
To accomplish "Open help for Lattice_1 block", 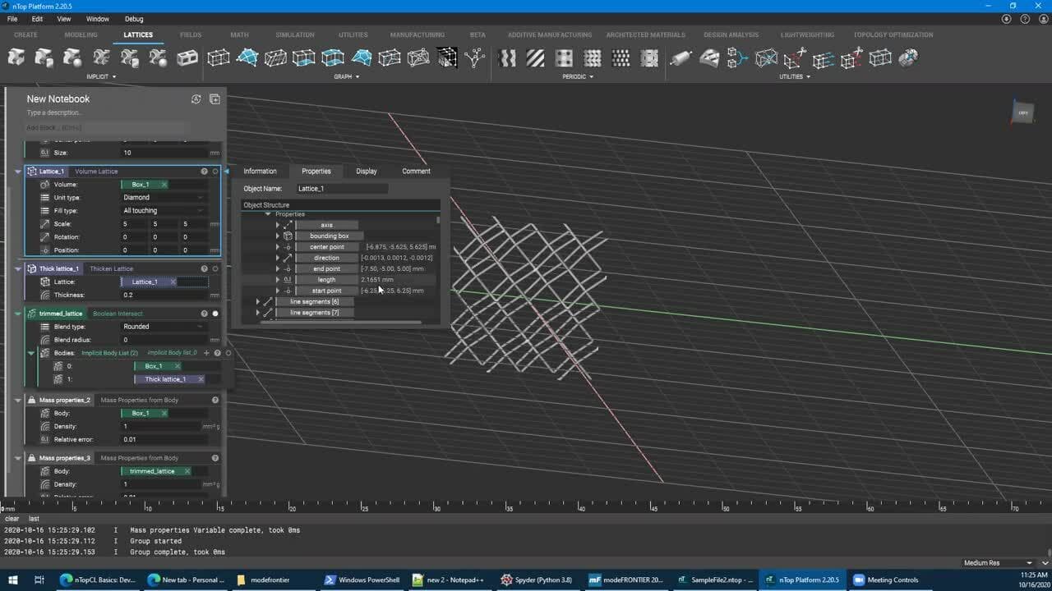I will (x=204, y=172).
